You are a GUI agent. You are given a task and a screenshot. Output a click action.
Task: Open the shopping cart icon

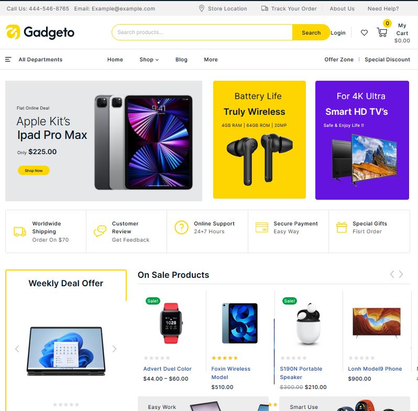click(382, 33)
